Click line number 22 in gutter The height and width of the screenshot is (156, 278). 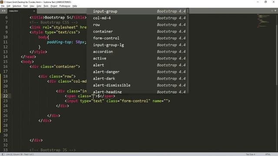(x=6, y=96)
